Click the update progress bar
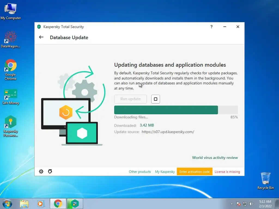This screenshot has width=279, height=209. [176, 110]
